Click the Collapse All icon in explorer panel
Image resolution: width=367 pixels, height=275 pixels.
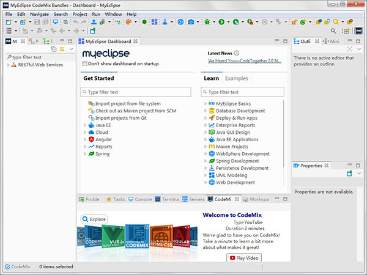(53, 49)
